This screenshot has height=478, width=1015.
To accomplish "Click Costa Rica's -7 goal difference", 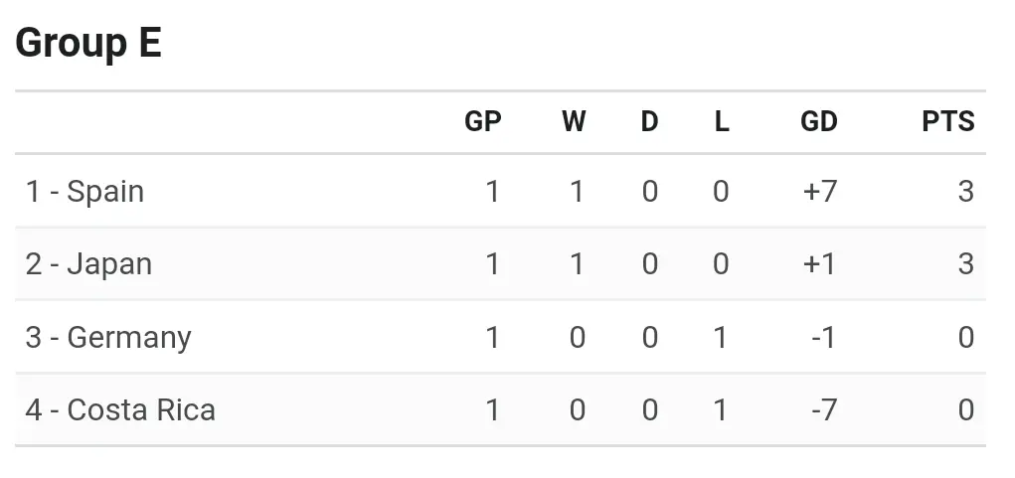I will [822, 410].
